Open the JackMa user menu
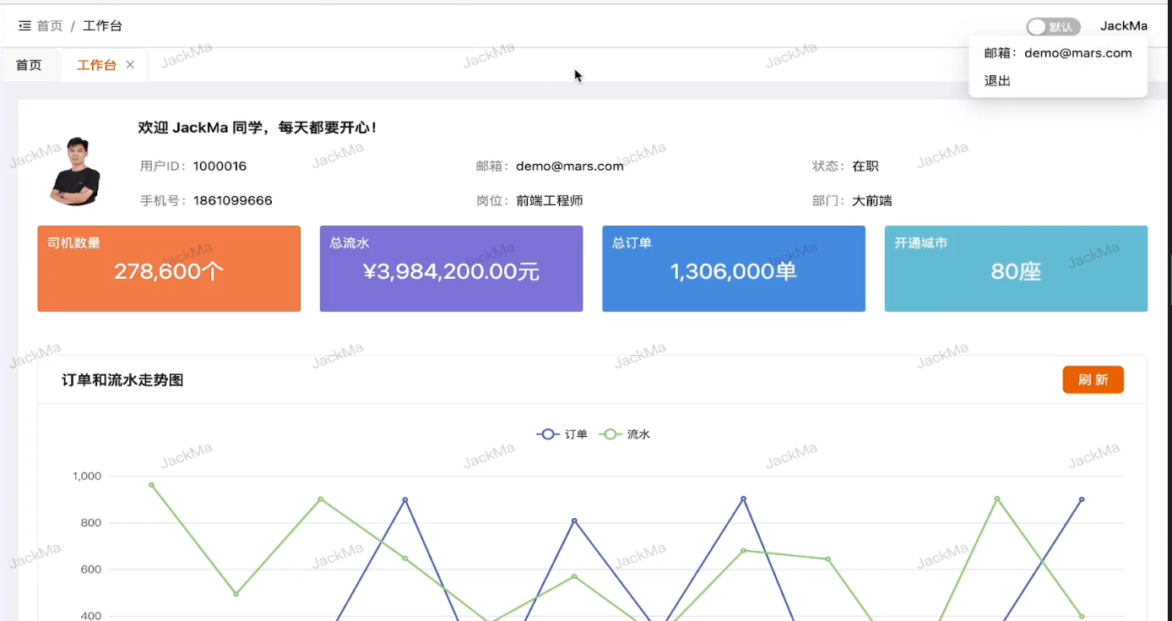This screenshot has width=1172, height=621. (1123, 26)
